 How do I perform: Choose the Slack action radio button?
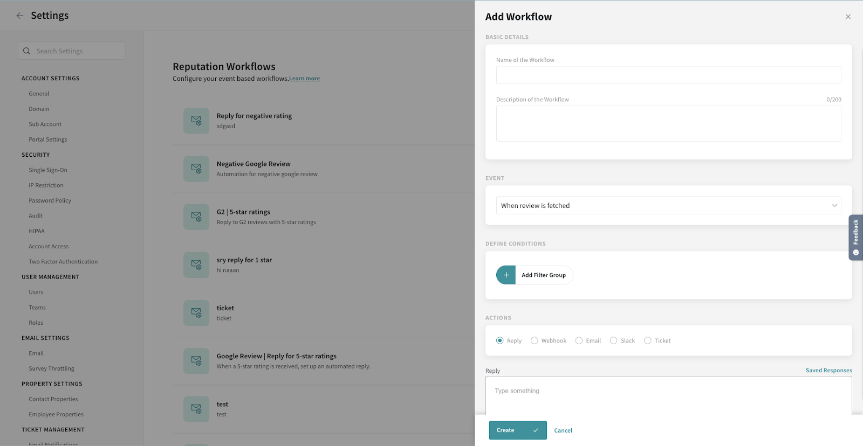click(x=613, y=340)
